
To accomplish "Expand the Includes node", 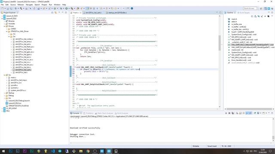I will pyautogui.click(x=4, y=24).
